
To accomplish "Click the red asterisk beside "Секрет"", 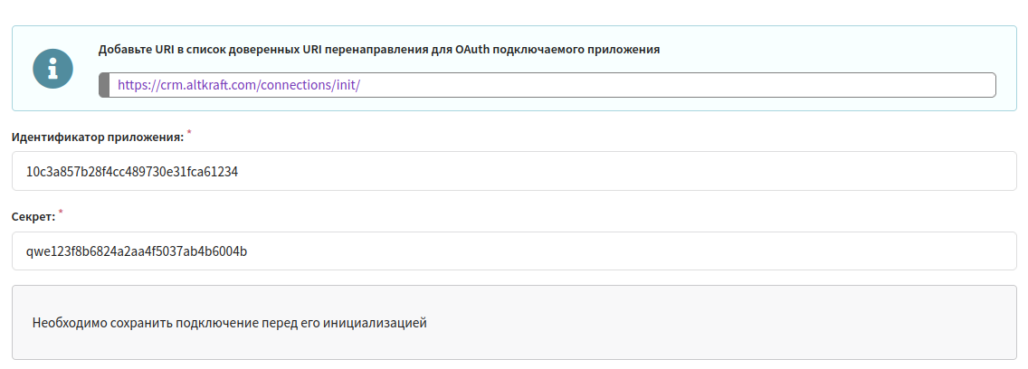I will [61, 213].
